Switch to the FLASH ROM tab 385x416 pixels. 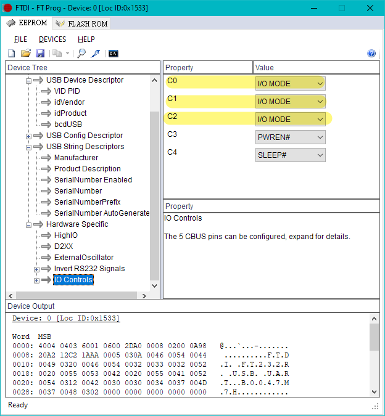tap(81, 24)
